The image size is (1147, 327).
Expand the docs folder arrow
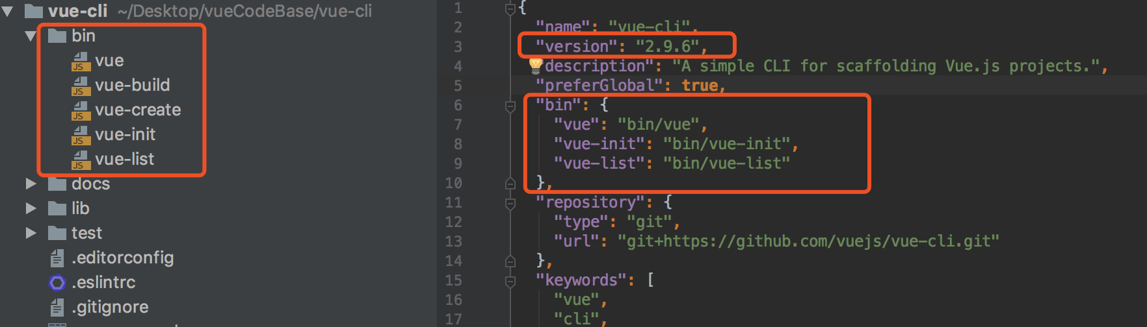pyautogui.click(x=31, y=184)
